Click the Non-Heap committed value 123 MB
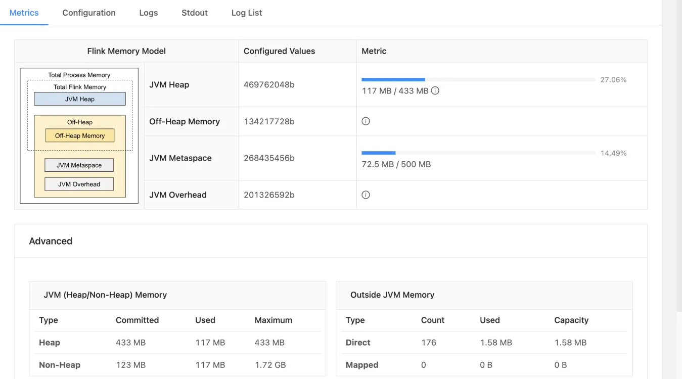682x379 pixels. tap(130, 364)
